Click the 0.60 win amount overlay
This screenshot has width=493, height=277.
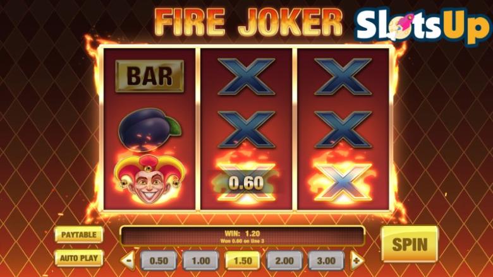coord(246,182)
